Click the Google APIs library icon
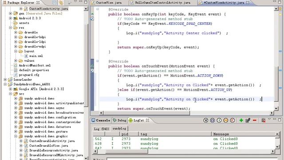284x160 pixels. pyautogui.click(x=16, y=89)
